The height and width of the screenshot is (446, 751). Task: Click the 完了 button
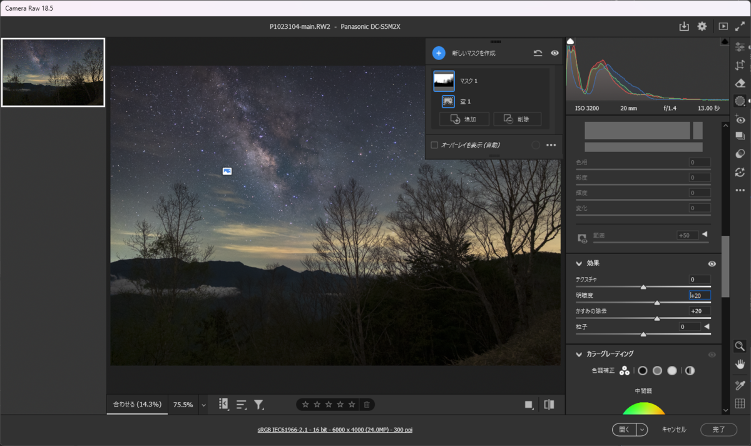coord(718,430)
